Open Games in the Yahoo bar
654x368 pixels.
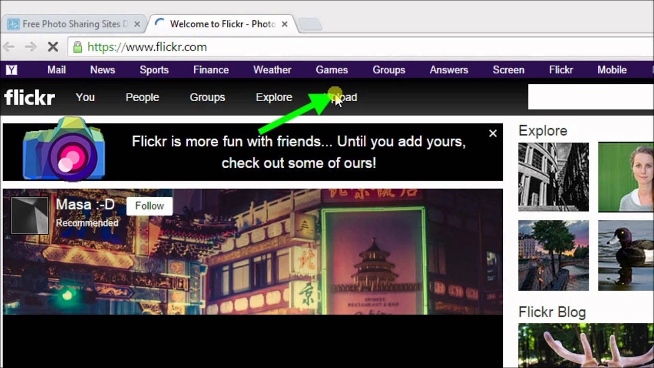pos(332,70)
